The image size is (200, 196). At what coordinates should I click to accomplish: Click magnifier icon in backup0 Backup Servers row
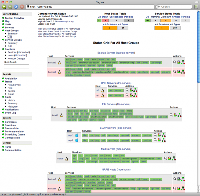click(174, 62)
